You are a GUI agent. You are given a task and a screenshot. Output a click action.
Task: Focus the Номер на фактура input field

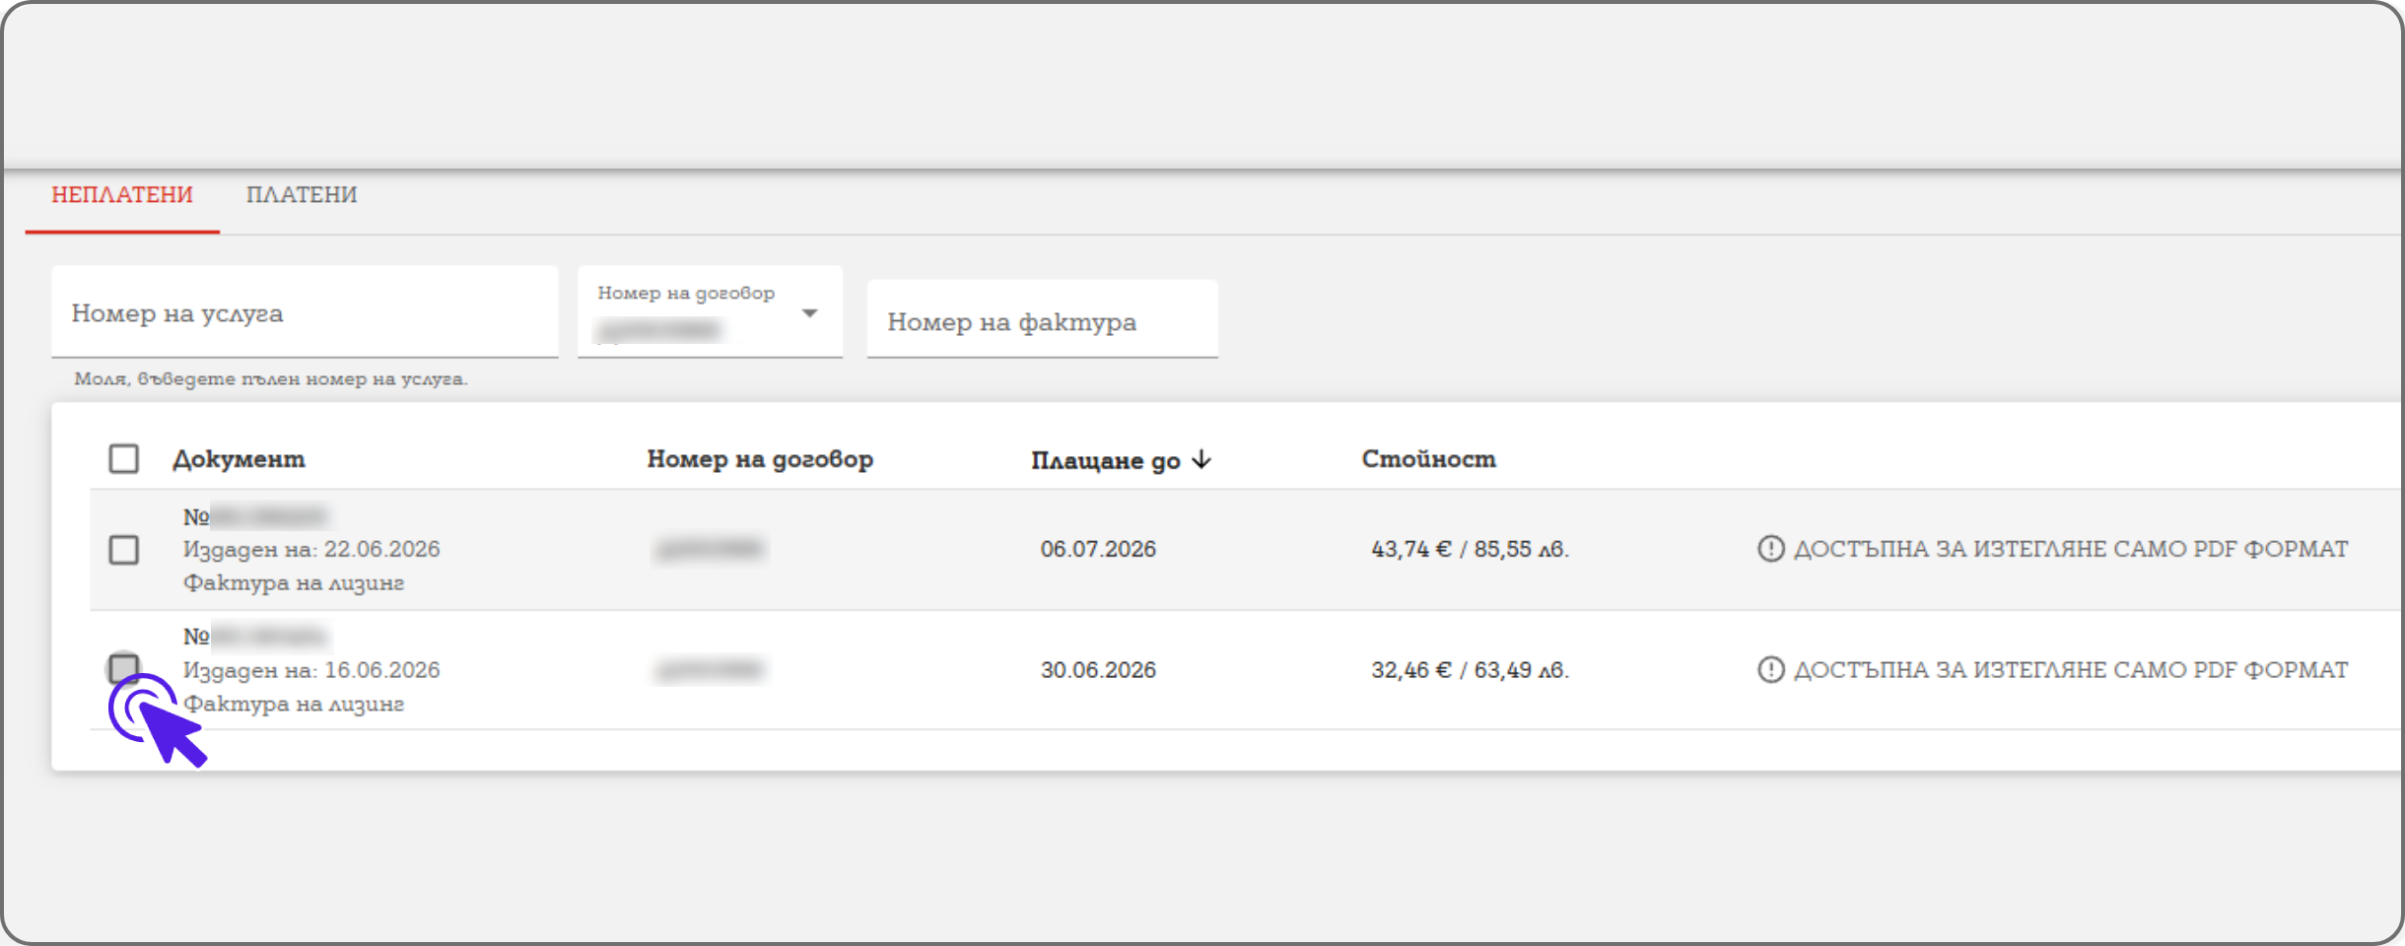pos(1042,319)
